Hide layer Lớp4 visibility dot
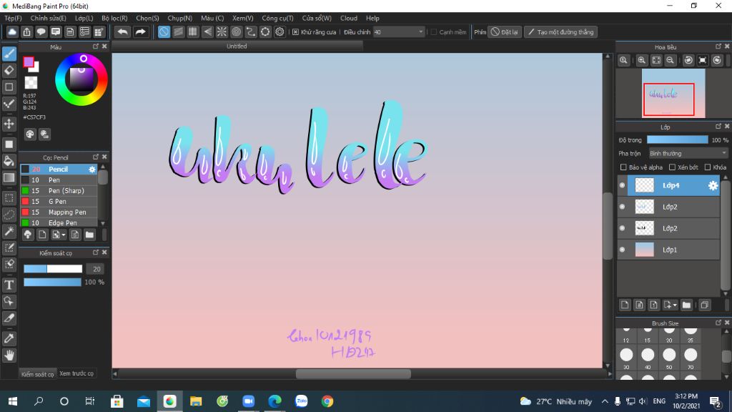This screenshot has width=732, height=412. [x=623, y=185]
